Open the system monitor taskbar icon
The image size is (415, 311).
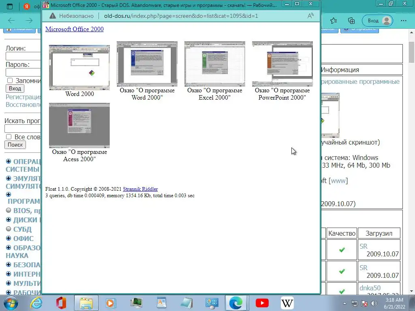click(136, 303)
